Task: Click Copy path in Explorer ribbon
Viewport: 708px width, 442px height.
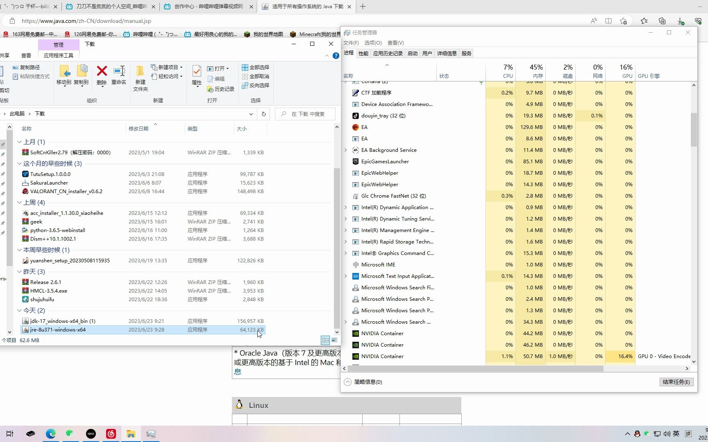Action: 26,67
